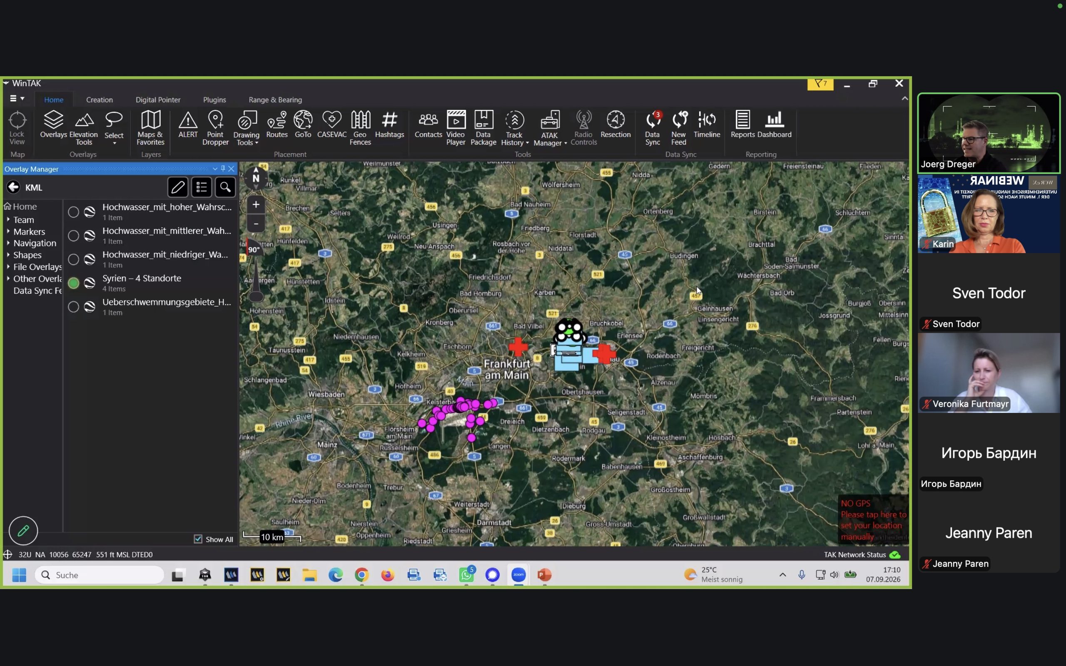Open the Range & Bearing tab

click(275, 99)
